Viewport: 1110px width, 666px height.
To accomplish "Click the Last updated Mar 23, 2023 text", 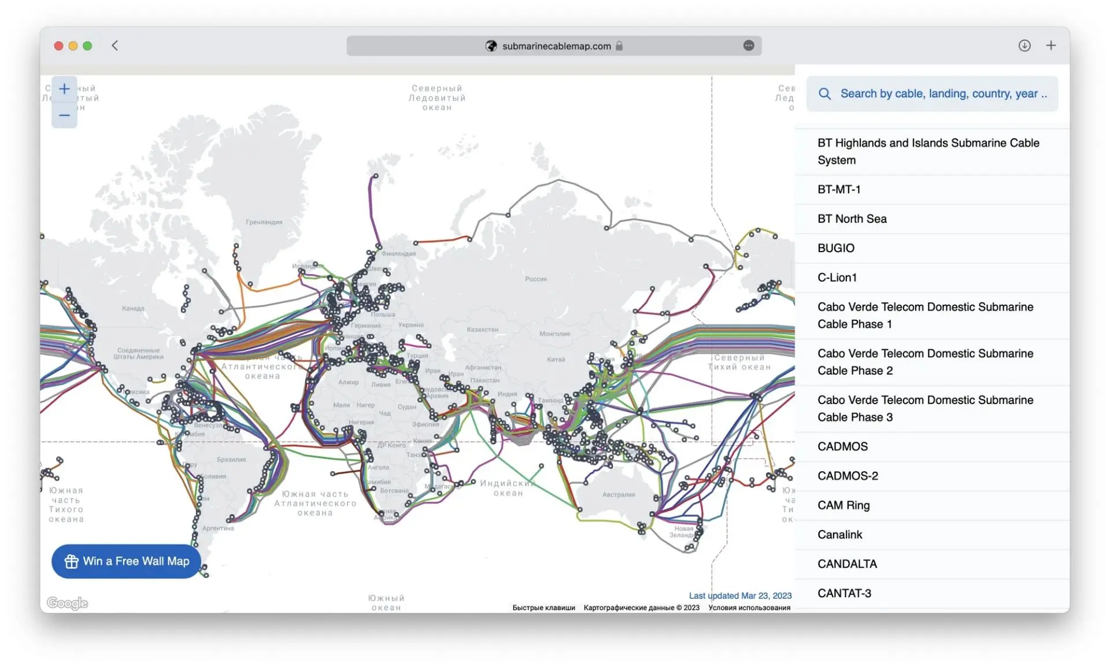I will coord(740,595).
